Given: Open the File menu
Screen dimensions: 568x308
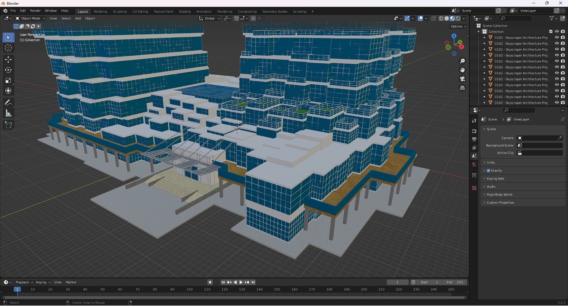Looking at the screenshot, I should click(x=13, y=11).
